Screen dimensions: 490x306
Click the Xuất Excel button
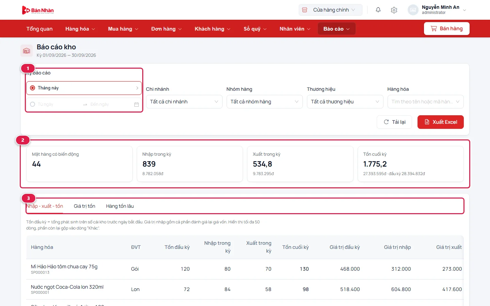coord(440,122)
